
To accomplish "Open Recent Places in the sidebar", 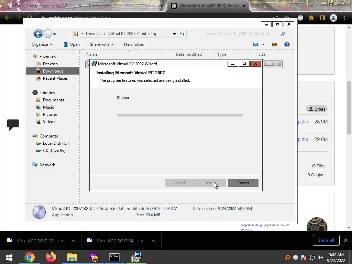I will click(x=55, y=78).
